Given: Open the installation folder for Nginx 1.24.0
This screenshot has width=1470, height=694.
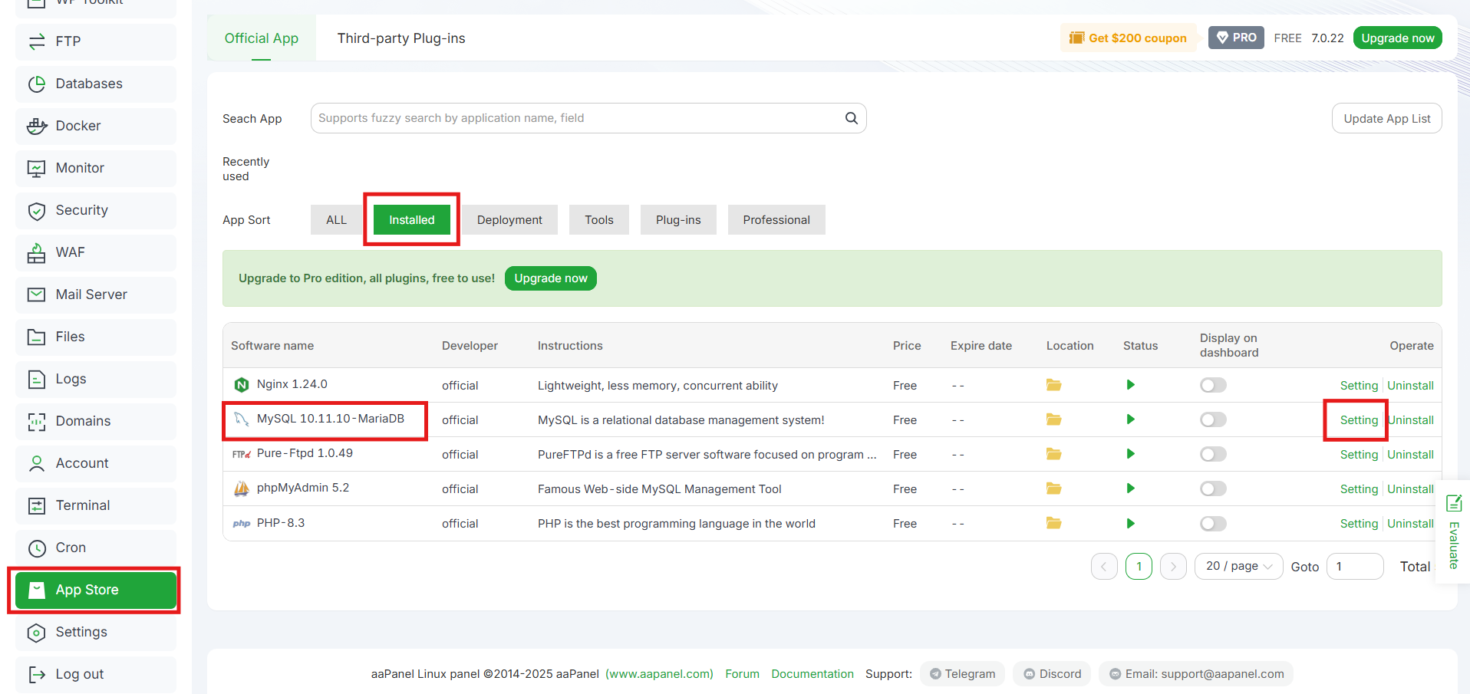Looking at the screenshot, I should [1053, 385].
